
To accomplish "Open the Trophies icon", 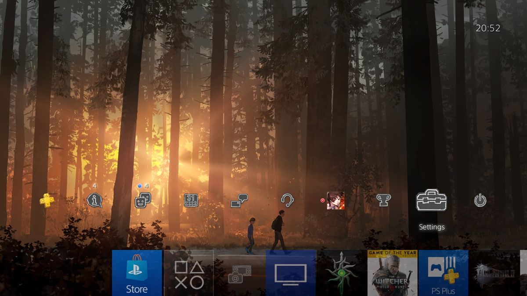I will 383,200.
